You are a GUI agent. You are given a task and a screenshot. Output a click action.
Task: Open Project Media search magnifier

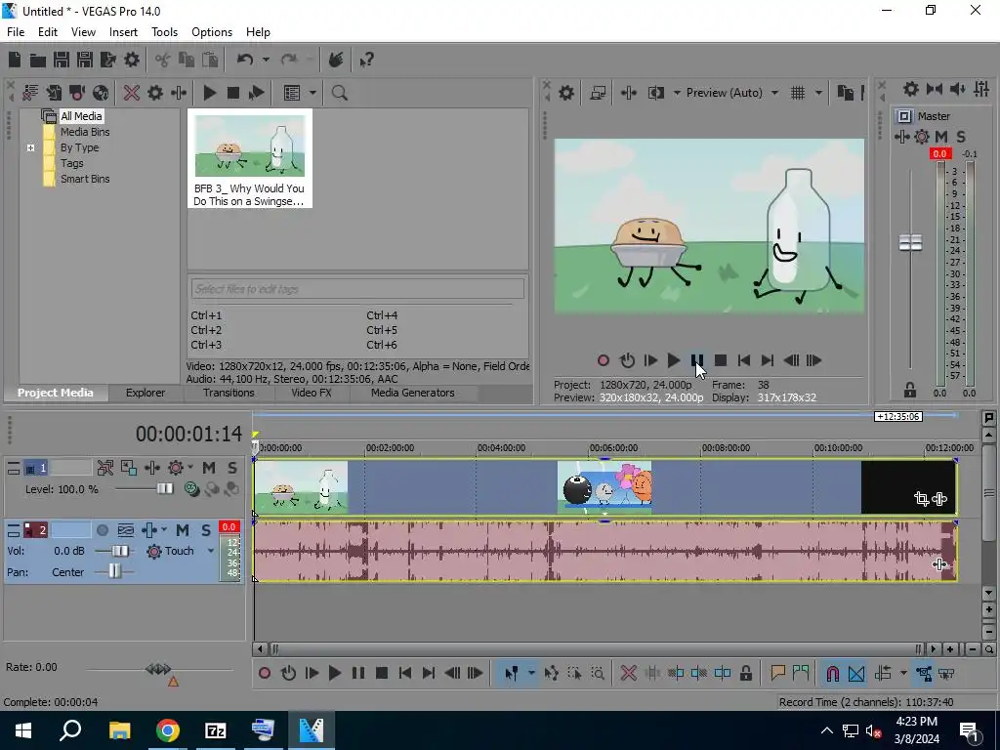click(339, 93)
